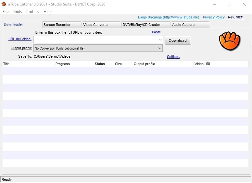Click the Status column header
The width and height of the screenshot is (252, 183).
point(104,64)
